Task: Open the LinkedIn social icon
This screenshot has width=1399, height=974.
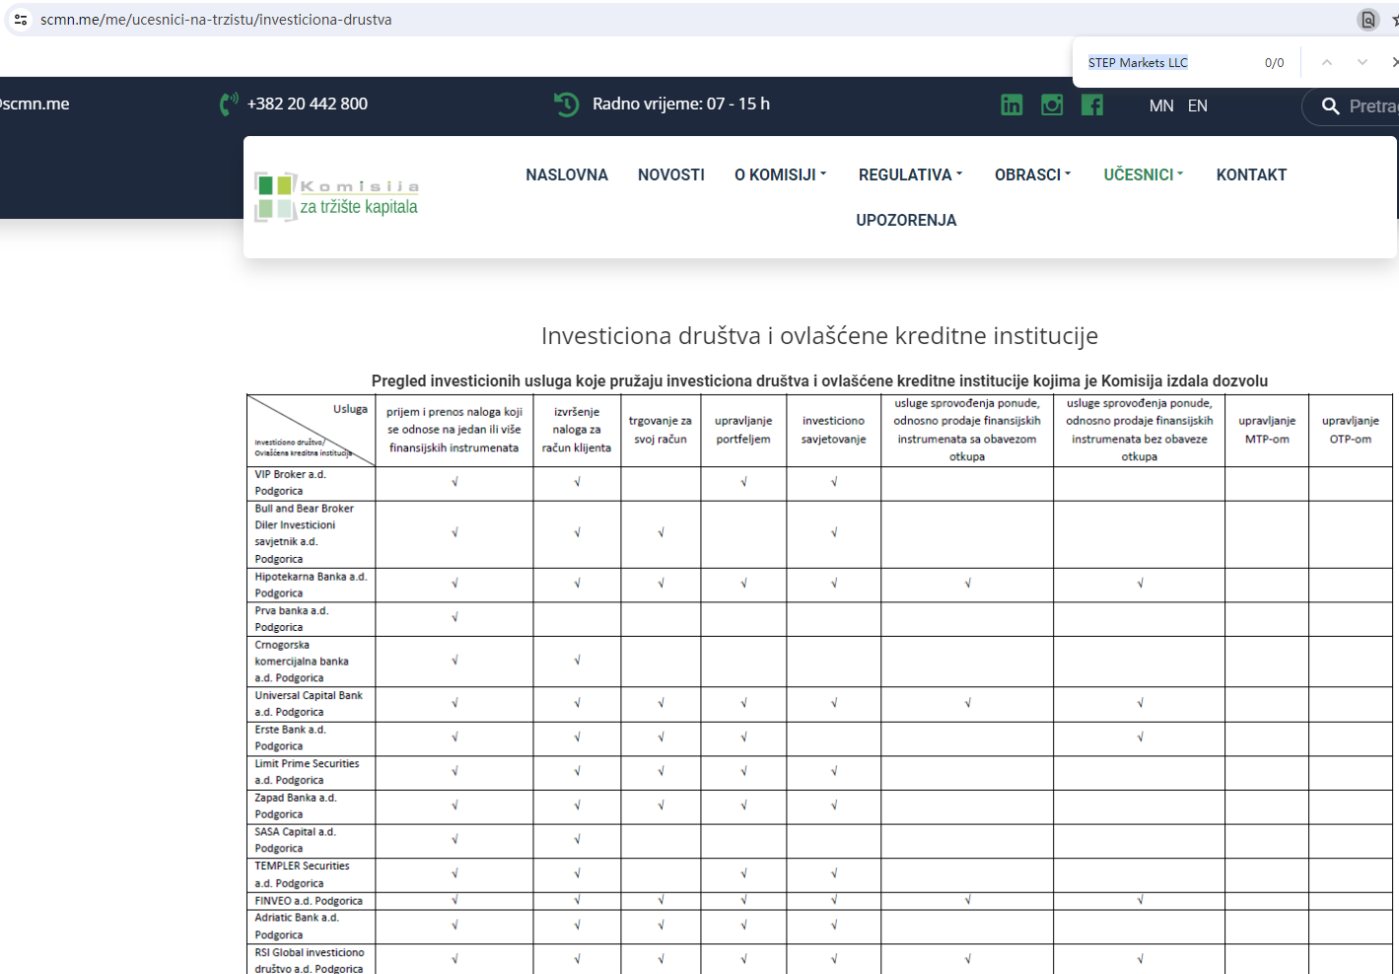Action: (x=1012, y=104)
